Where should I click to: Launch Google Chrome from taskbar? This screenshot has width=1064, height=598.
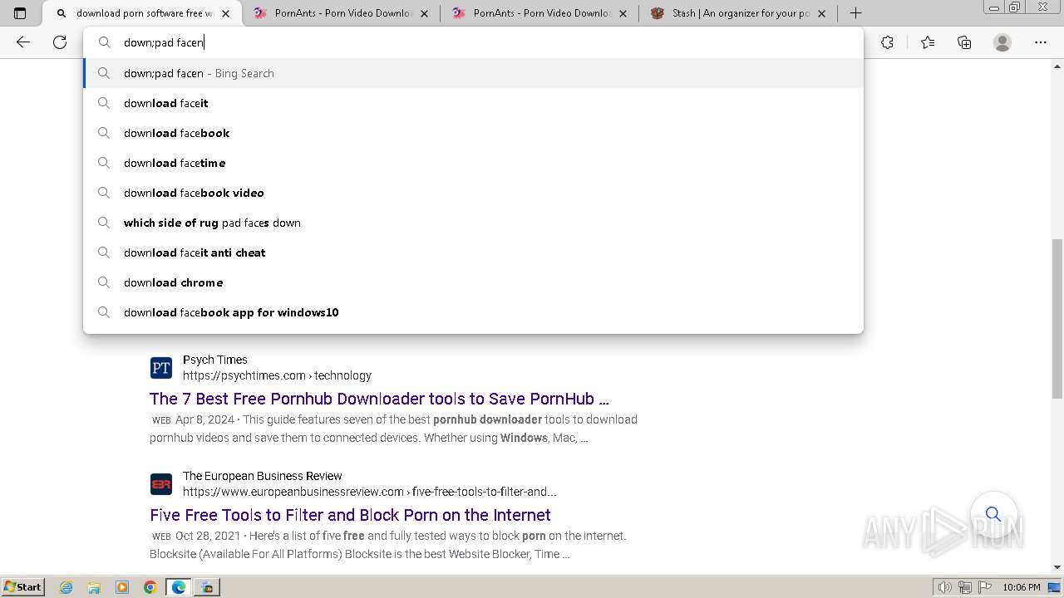pyautogui.click(x=150, y=587)
